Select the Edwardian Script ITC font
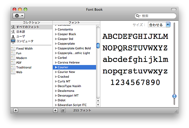This screenshot has width=189, height=128. click(74, 105)
